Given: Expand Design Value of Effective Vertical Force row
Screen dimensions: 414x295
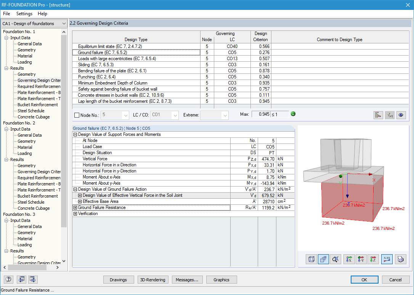Looking at the screenshot, I should (80, 195).
